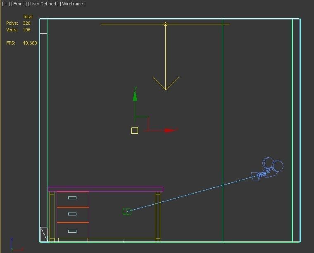This screenshot has height=253, width=314.
Task: Select the middle drawer handle
Action: pos(72,214)
